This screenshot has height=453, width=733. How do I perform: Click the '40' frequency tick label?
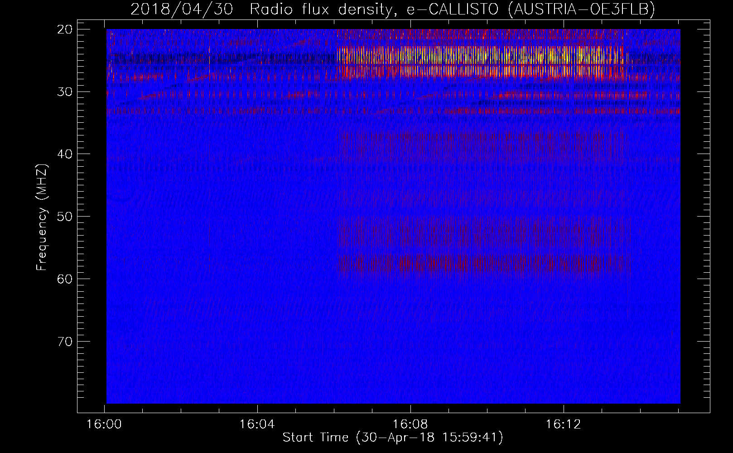(x=65, y=154)
